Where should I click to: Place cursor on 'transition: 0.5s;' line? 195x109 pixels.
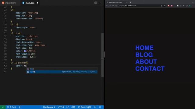click(26, 57)
